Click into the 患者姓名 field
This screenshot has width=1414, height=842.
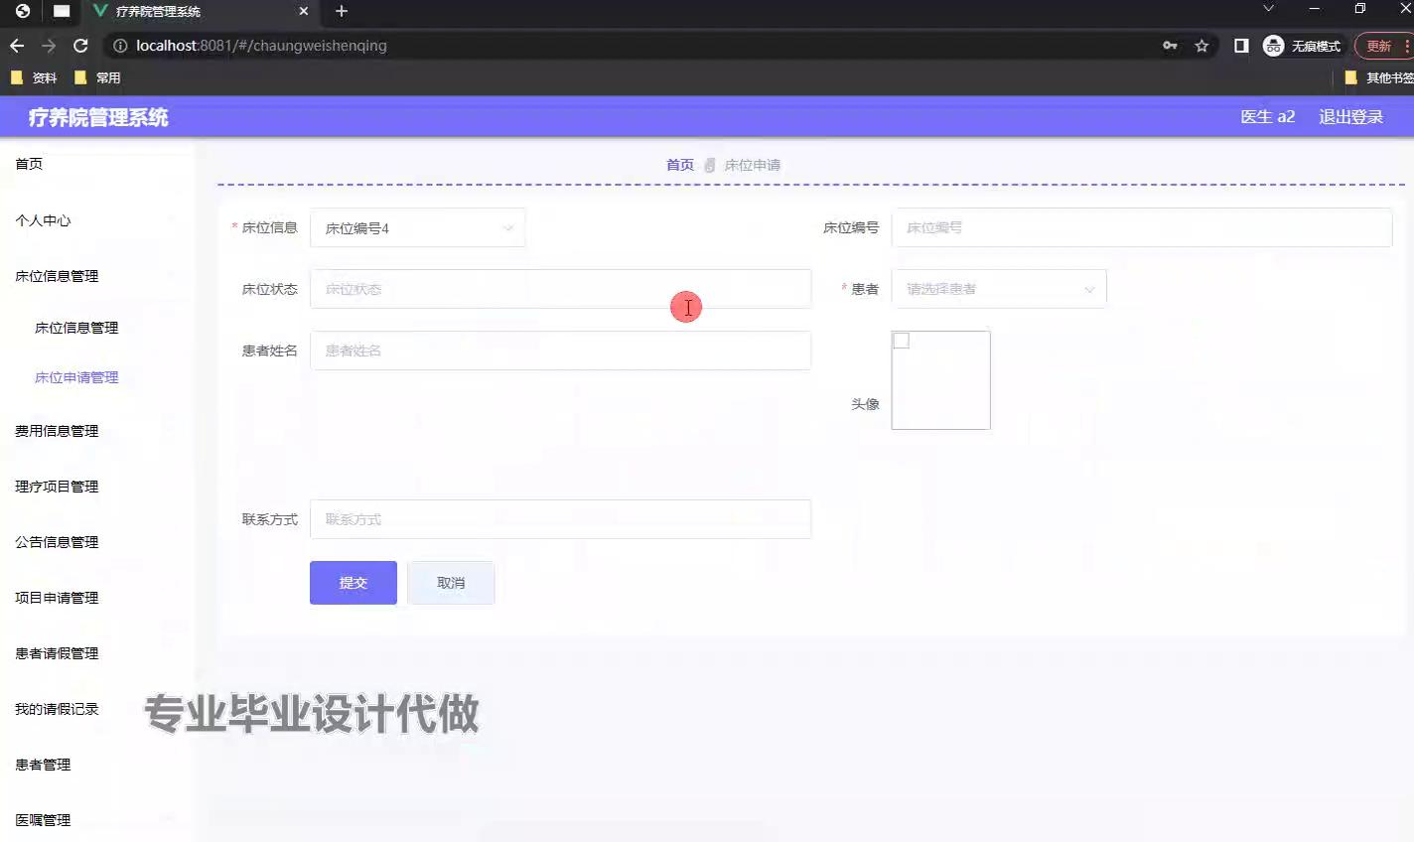coord(560,351)
